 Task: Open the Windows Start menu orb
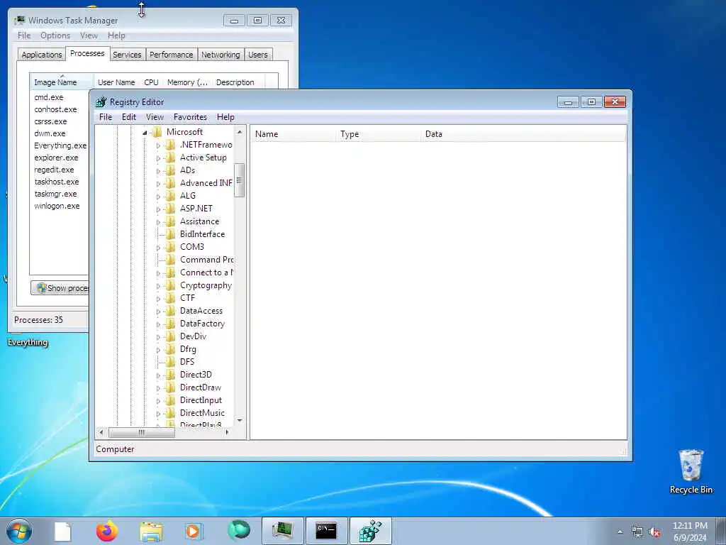(19, 531)
